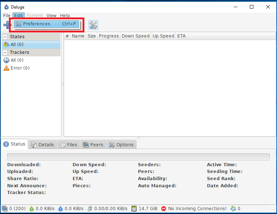
Task: Sort torrents by ETA column
Action: tap(182, 36)
